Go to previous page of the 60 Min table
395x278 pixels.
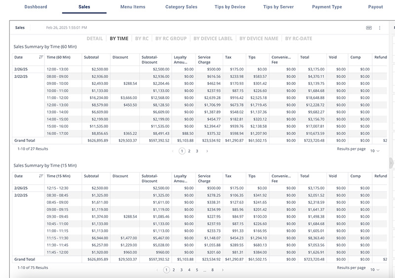click(172, 151)
